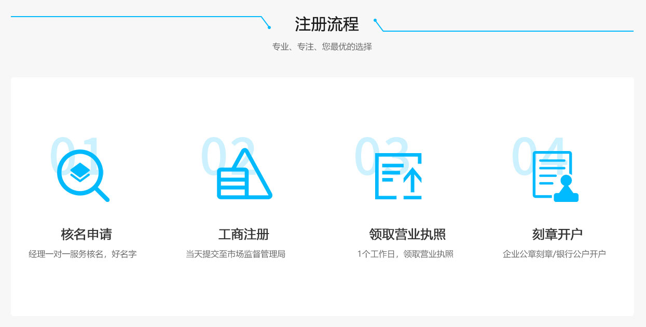Click the 1个工作日 license description text
This screenshot has width=646, height=327.
pos(405,254)
